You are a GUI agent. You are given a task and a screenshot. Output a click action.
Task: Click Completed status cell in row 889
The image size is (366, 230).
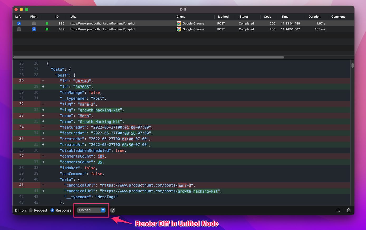(x=246, y=29)
